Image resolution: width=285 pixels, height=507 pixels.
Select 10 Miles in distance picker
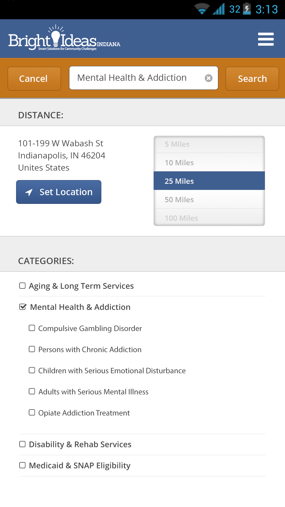pos(209,162)
